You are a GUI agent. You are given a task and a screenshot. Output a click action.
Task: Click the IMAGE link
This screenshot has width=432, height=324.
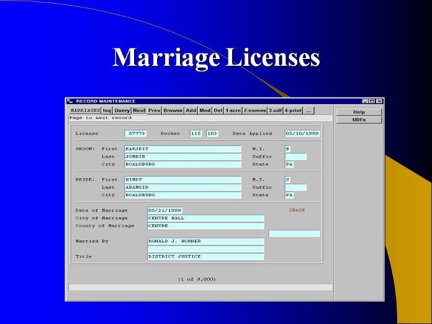click(x=297, y=210)
